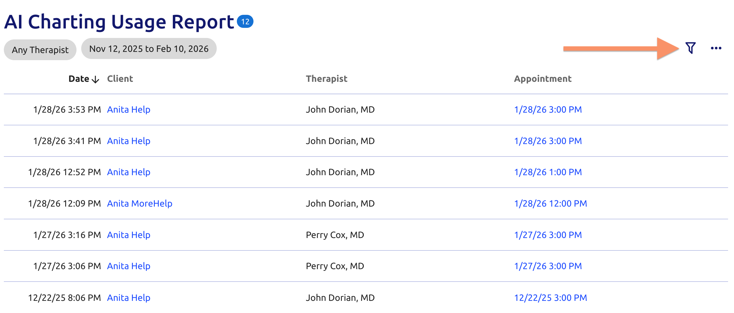734x313 pixels.
Task: Open the appointment link on the 1/27/26 3:06 PM row
Action: click(548, 266)
